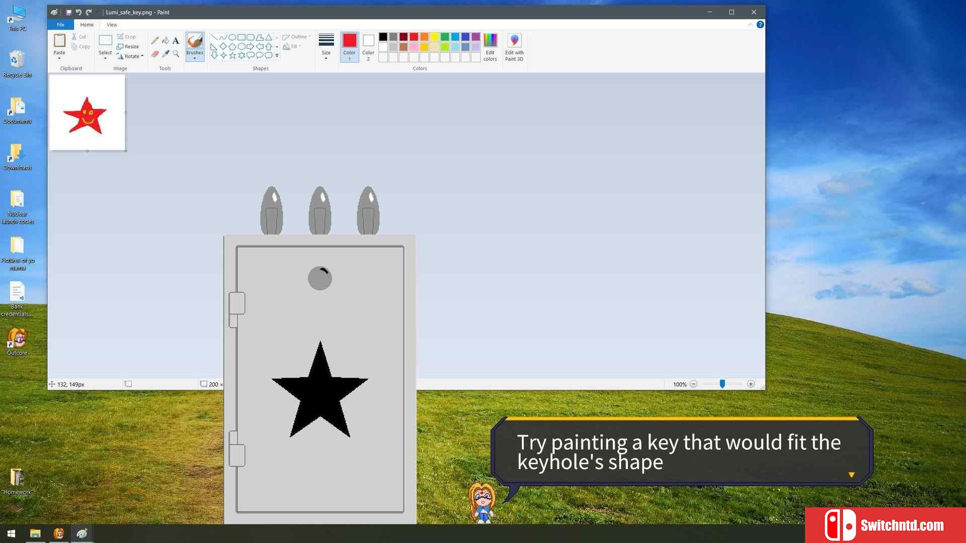Expand the Size selector dropdown
Image resolution: width=966 pixels, height=543 pixels.
[325, 58]
